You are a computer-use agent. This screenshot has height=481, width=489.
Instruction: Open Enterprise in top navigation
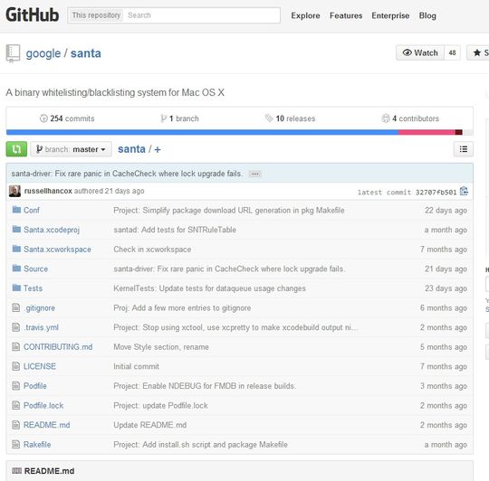(x=390, y=15)
